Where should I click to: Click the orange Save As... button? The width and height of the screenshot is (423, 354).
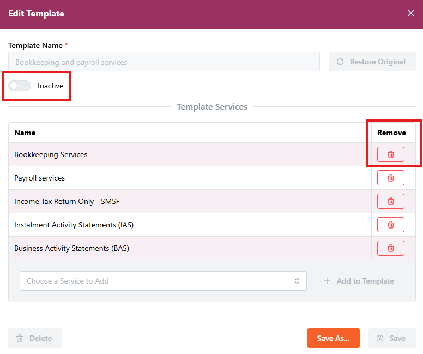pos(333,338)
